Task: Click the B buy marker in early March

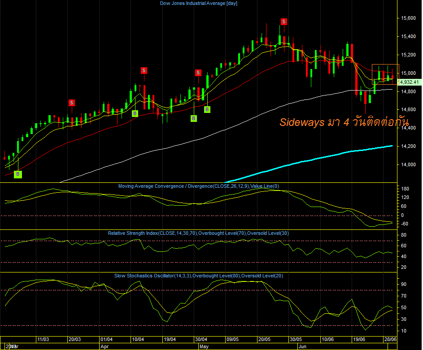Action: [x=18, y=174]
